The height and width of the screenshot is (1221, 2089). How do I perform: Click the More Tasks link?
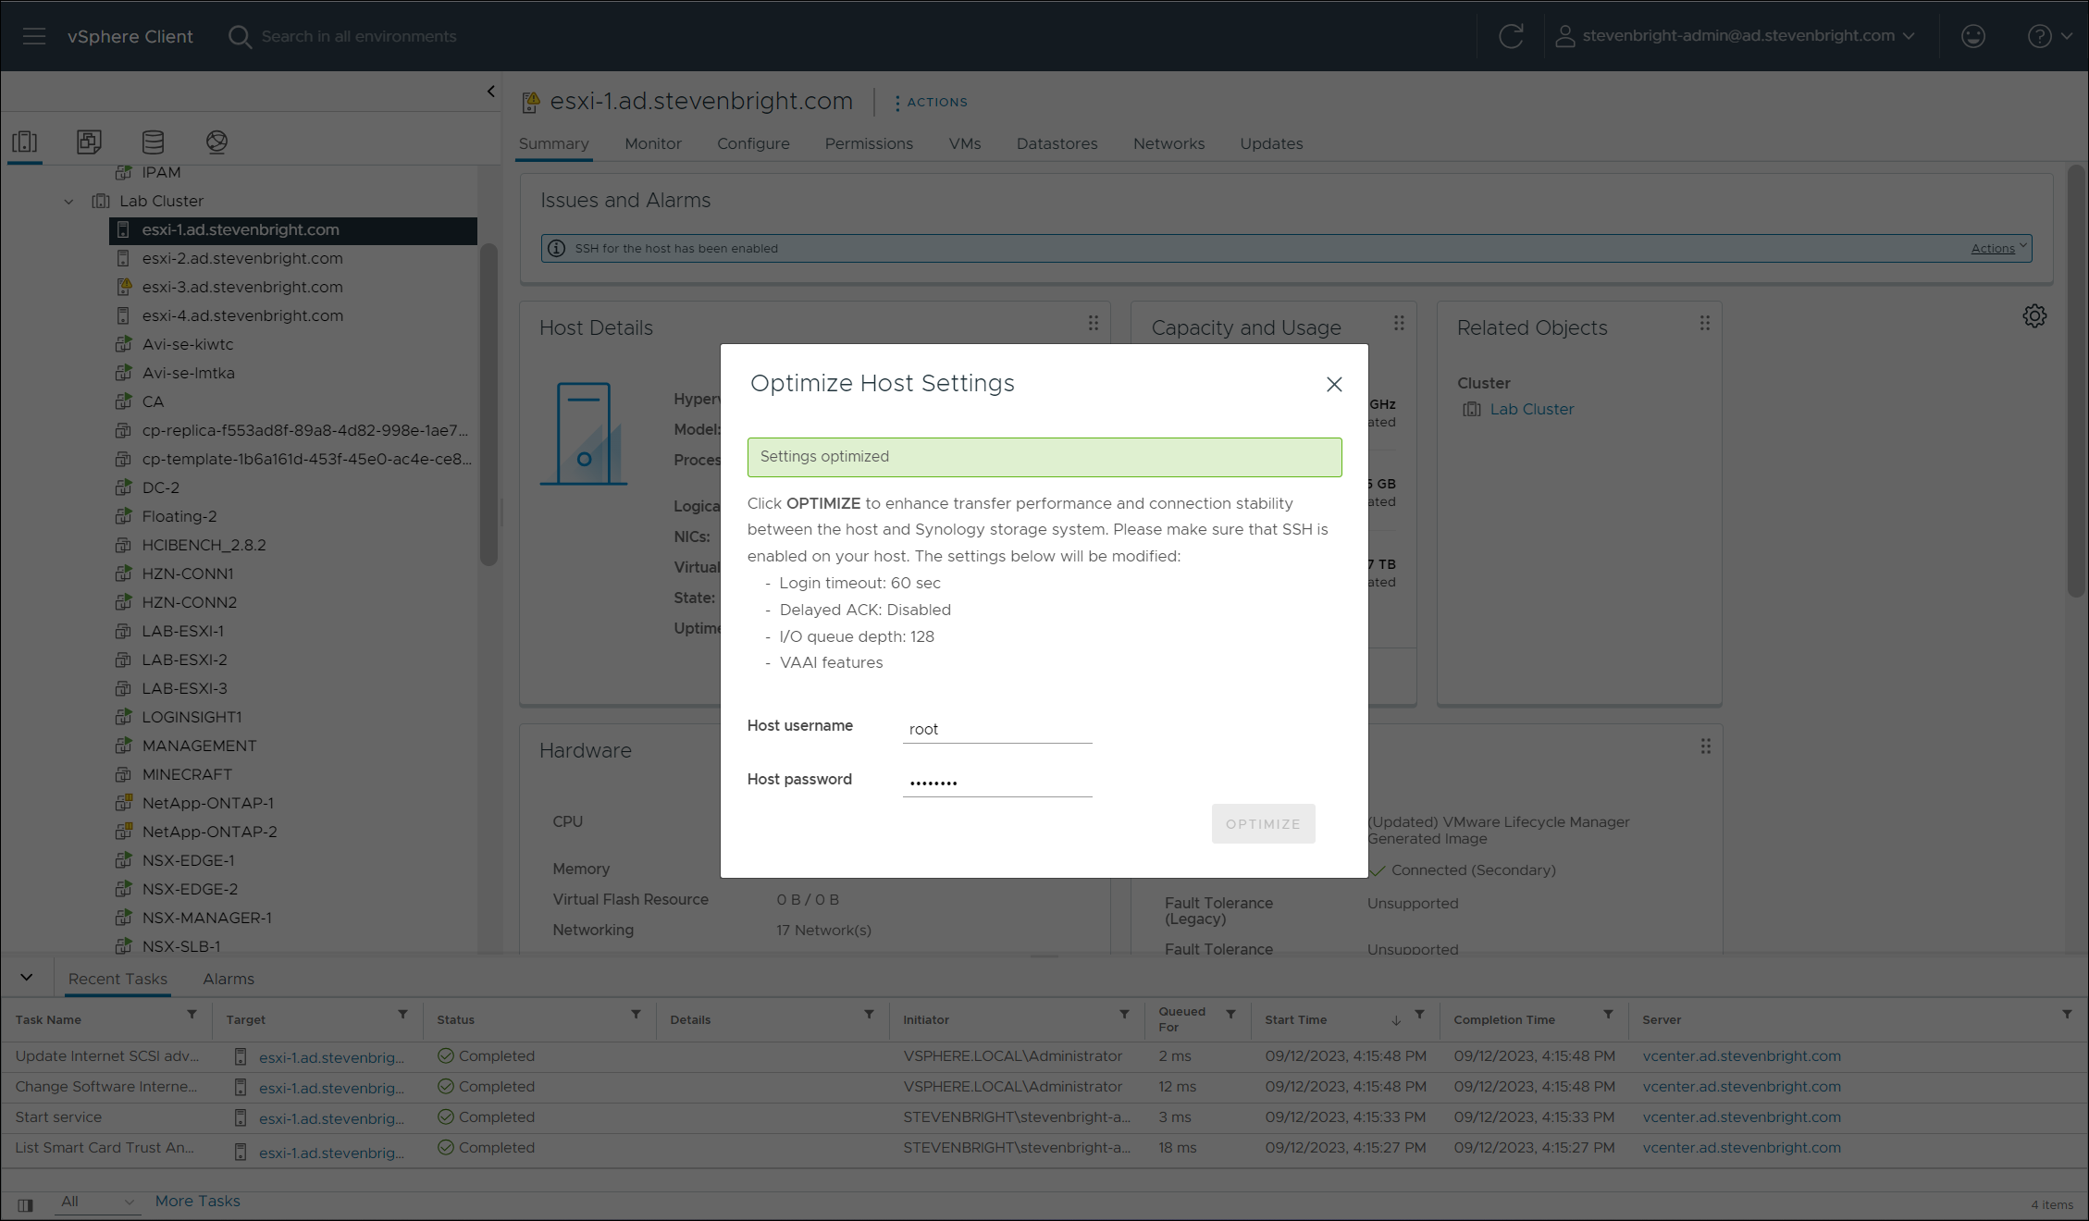point(197,1201)
